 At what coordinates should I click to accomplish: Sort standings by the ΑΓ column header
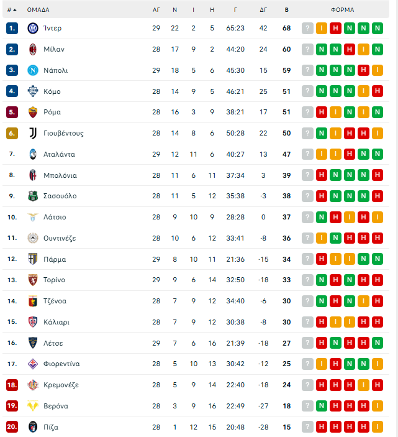pyautogui.click(x=156, y=10)
